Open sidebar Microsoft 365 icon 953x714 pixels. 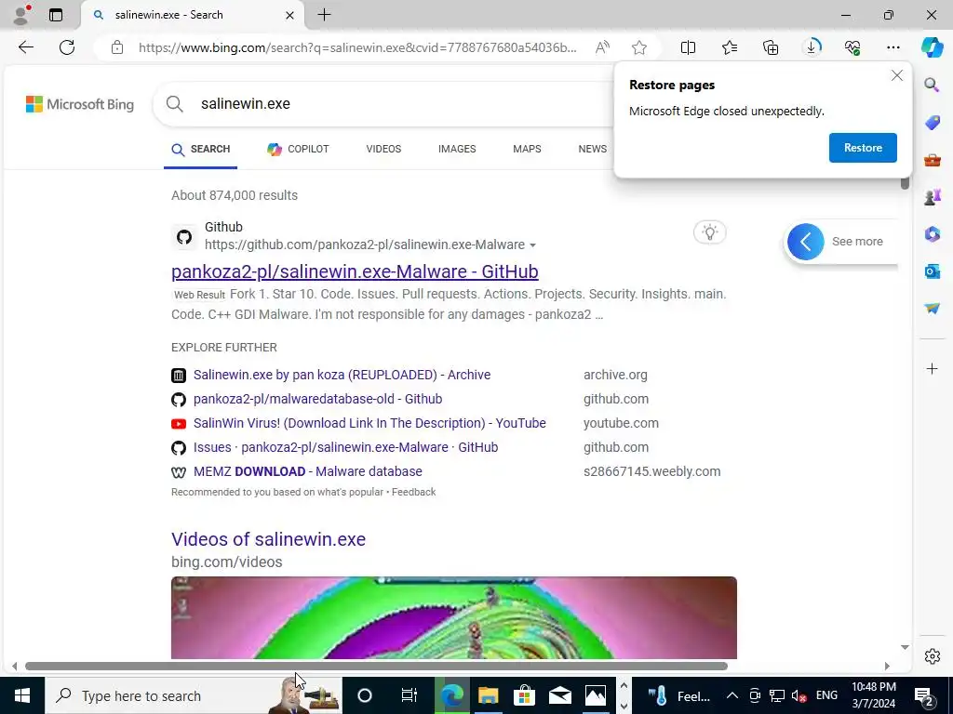point(932,233)
